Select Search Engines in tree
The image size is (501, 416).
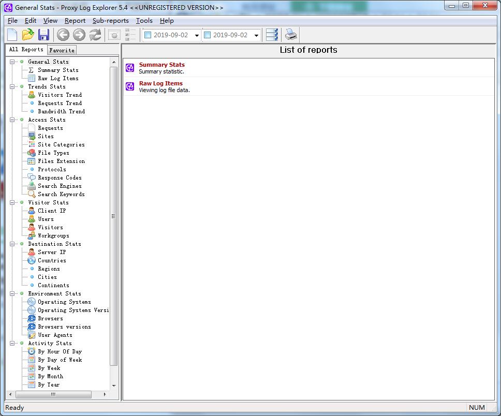pyautogui.click(x=60, y=186)
